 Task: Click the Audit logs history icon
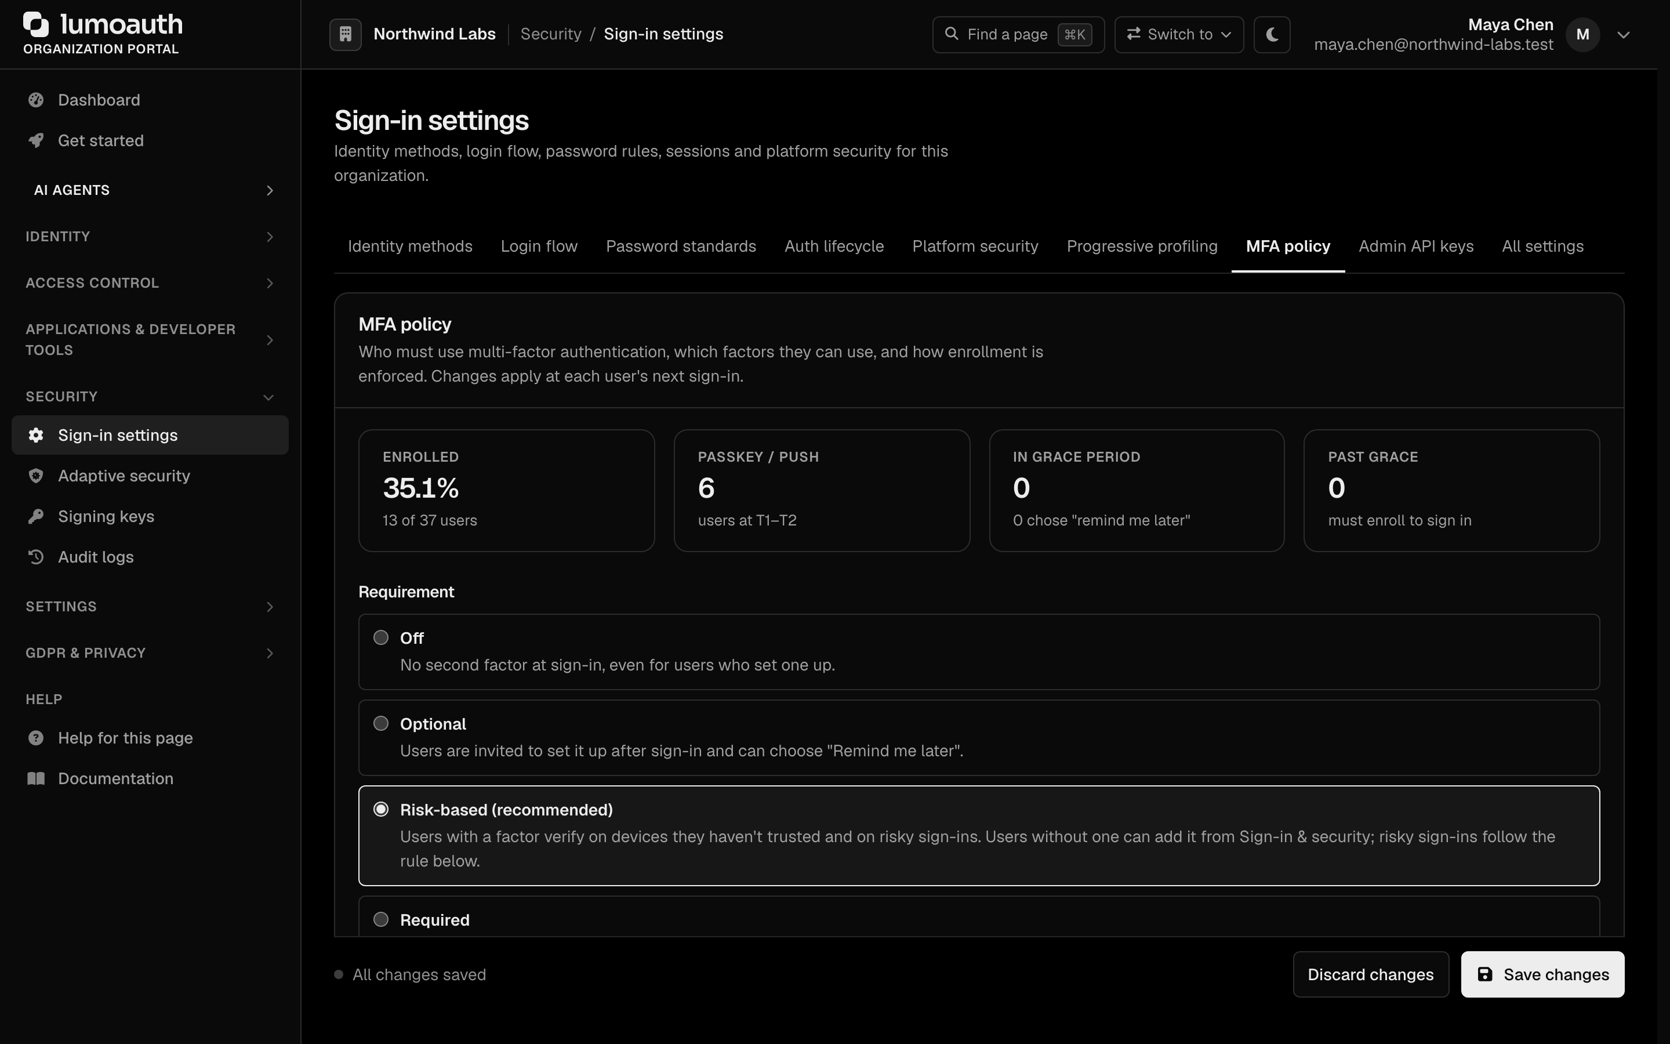[36, 557]
